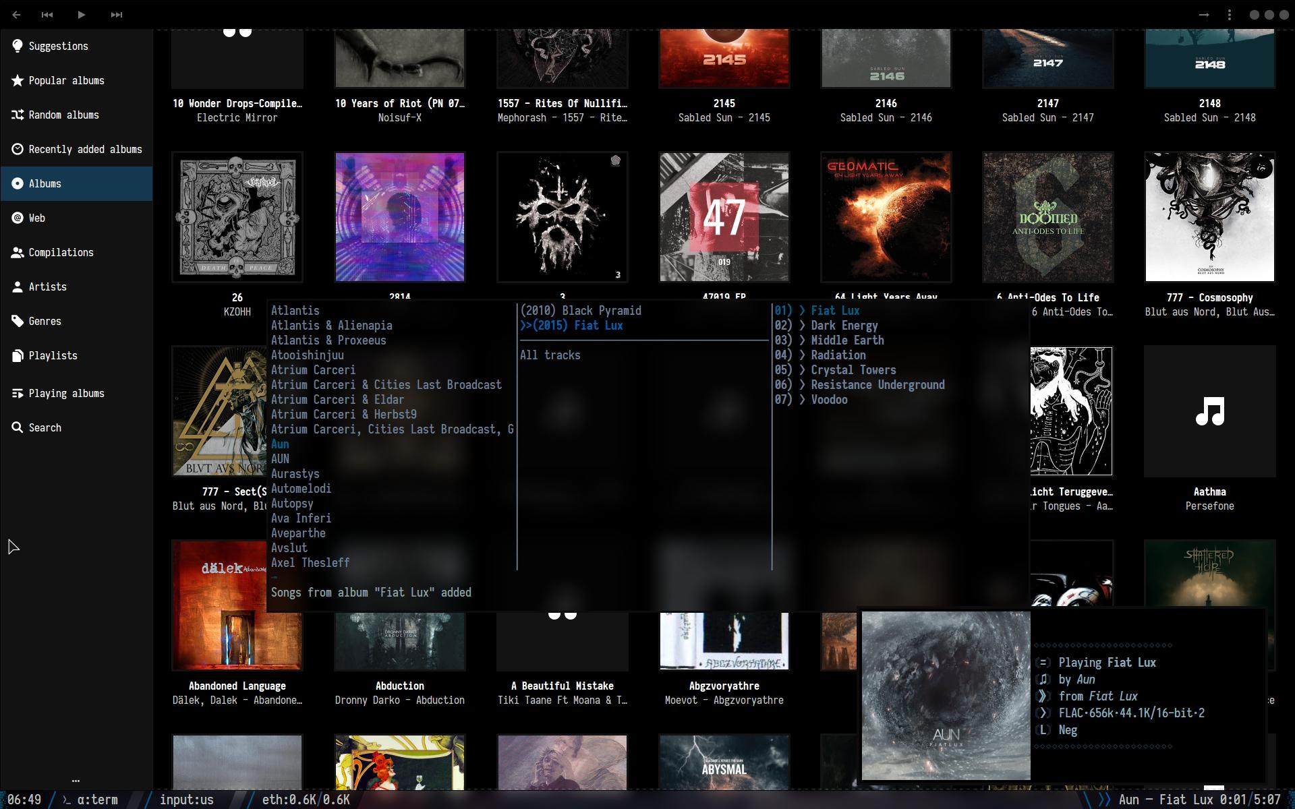Open the Doomed Anti-Odes To Life cover
This screenshot has width=1295, height=809.
[x=1048, y=217]
